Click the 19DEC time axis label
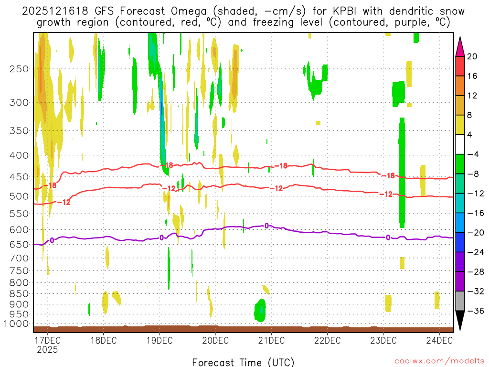The width and height of the screenshot is (489, 367). pos(159,340)
